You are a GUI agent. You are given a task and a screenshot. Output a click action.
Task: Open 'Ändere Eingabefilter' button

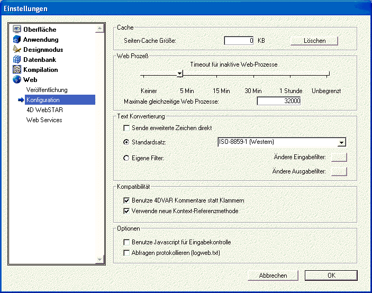pos(339,157)
